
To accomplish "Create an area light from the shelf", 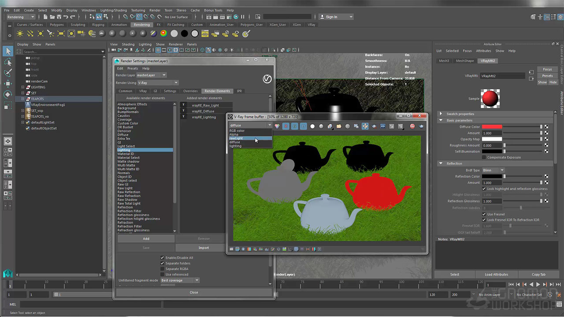I will [61, 33].
